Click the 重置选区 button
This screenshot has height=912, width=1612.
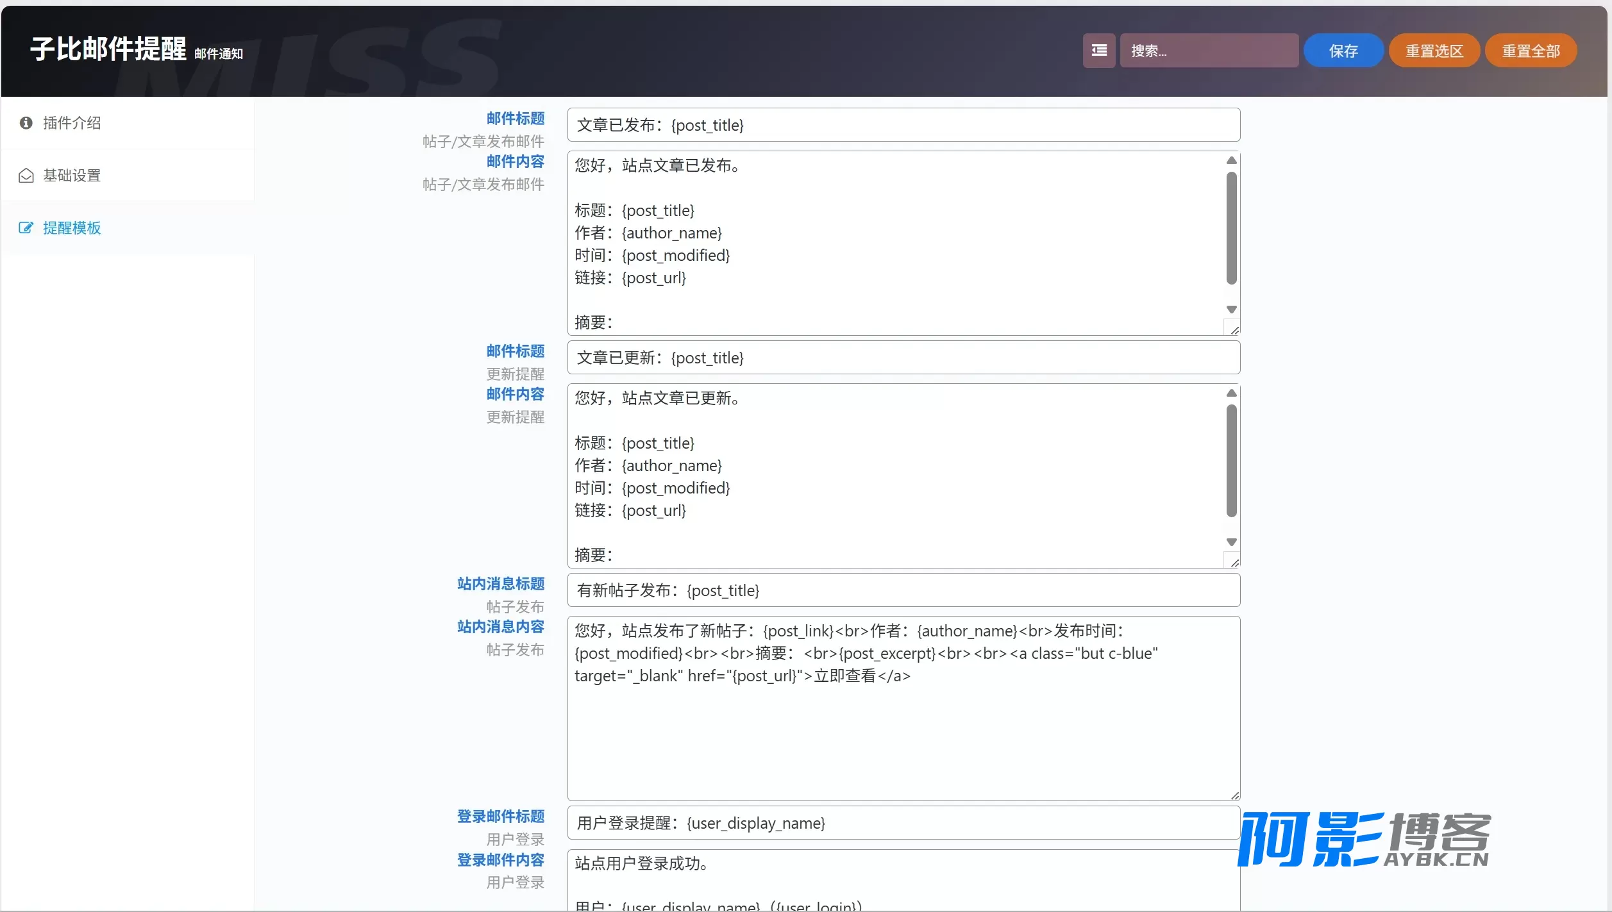(1434, 51)
